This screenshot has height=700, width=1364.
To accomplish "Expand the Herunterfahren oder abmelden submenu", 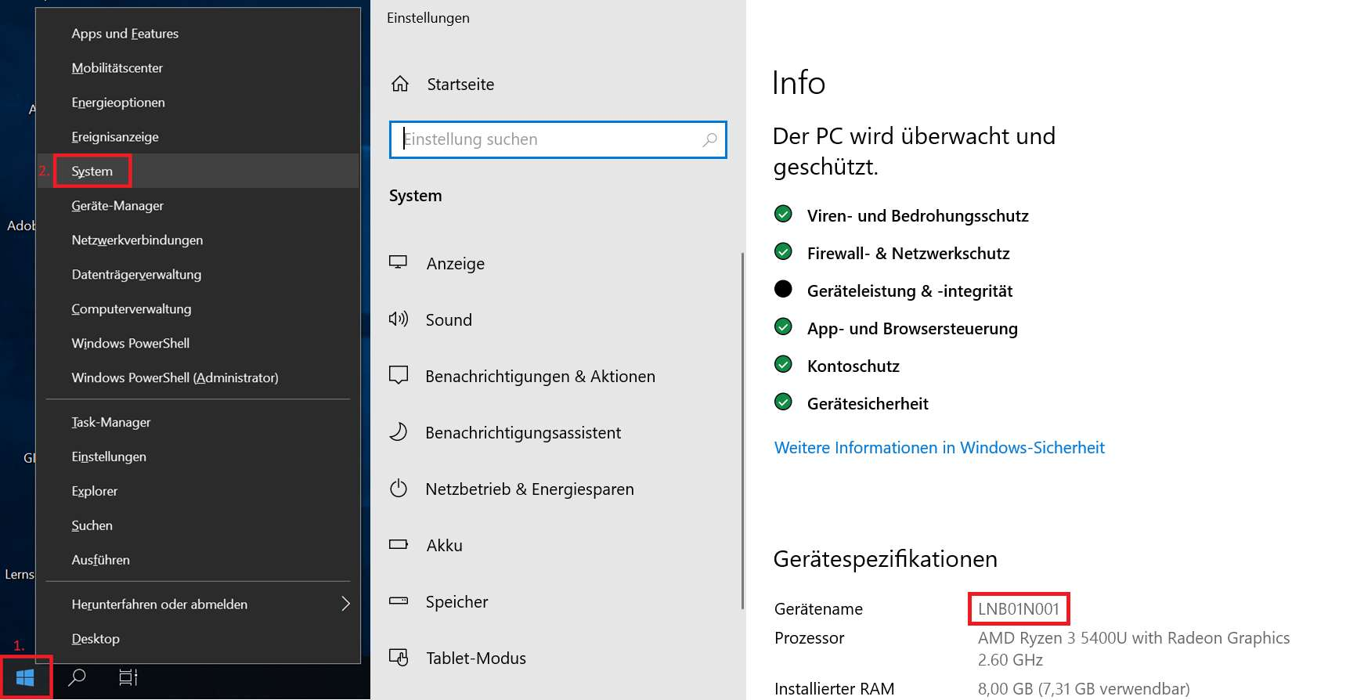I will click(345, 604).
